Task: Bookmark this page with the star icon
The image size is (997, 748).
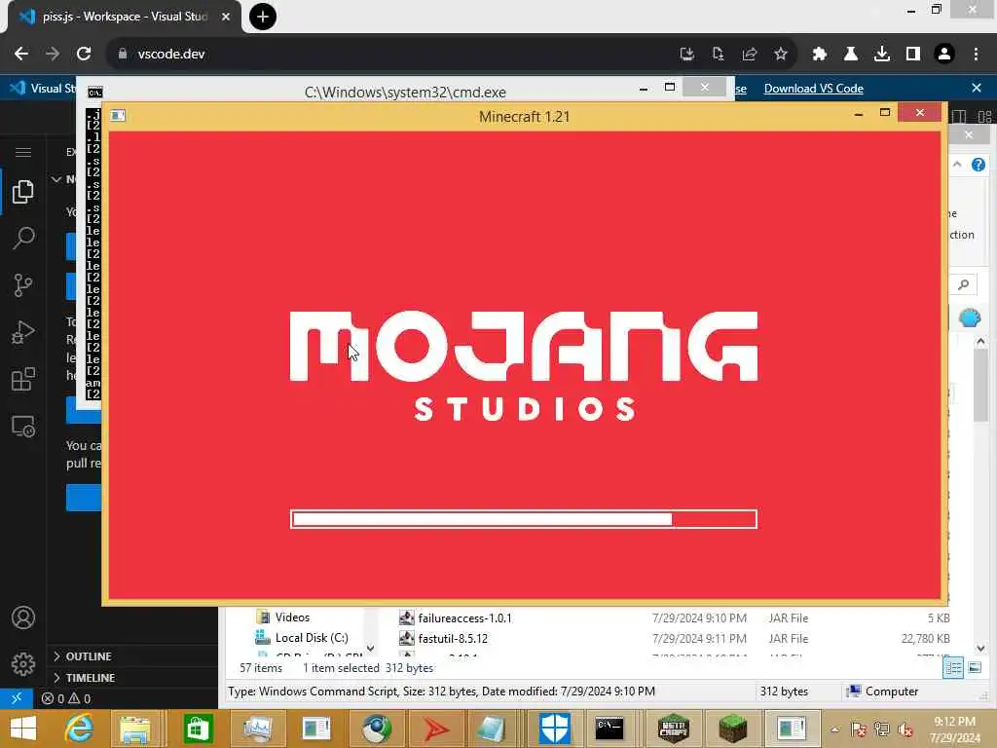Action: (x=781, y=55)
